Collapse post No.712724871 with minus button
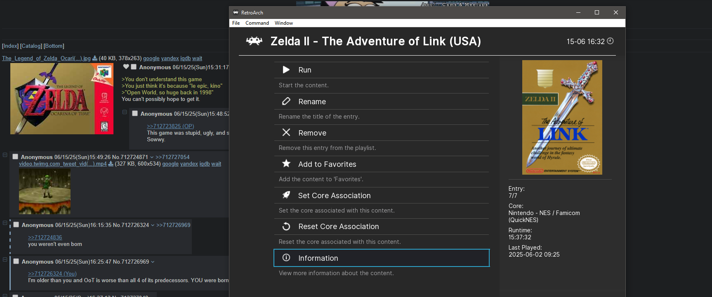712x297 pixels. [x=5, y=155]
